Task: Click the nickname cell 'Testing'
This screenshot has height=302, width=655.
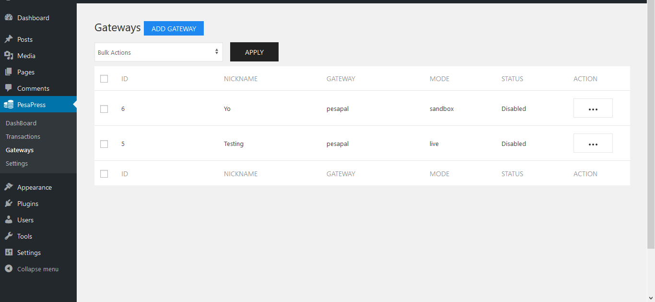Action: (x=234, y=144)
